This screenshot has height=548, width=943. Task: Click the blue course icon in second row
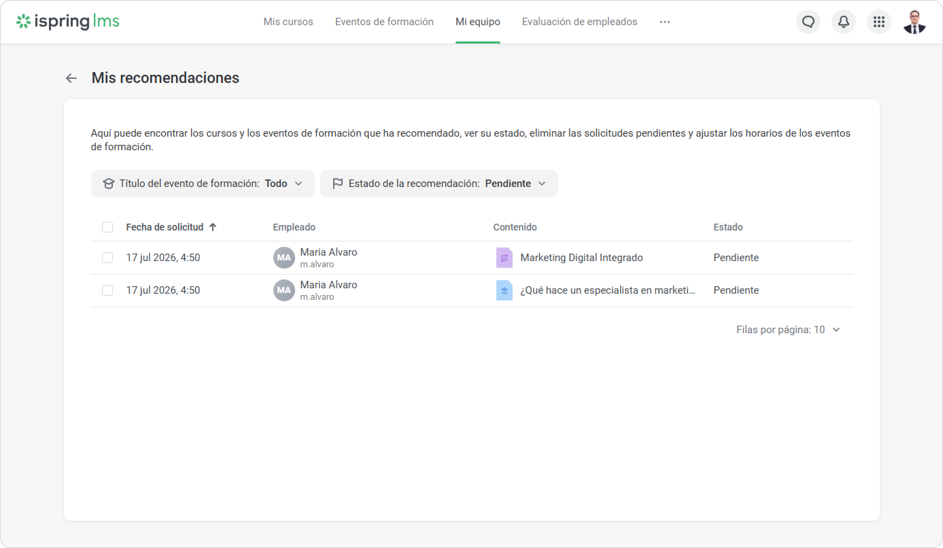coord(504,290)
